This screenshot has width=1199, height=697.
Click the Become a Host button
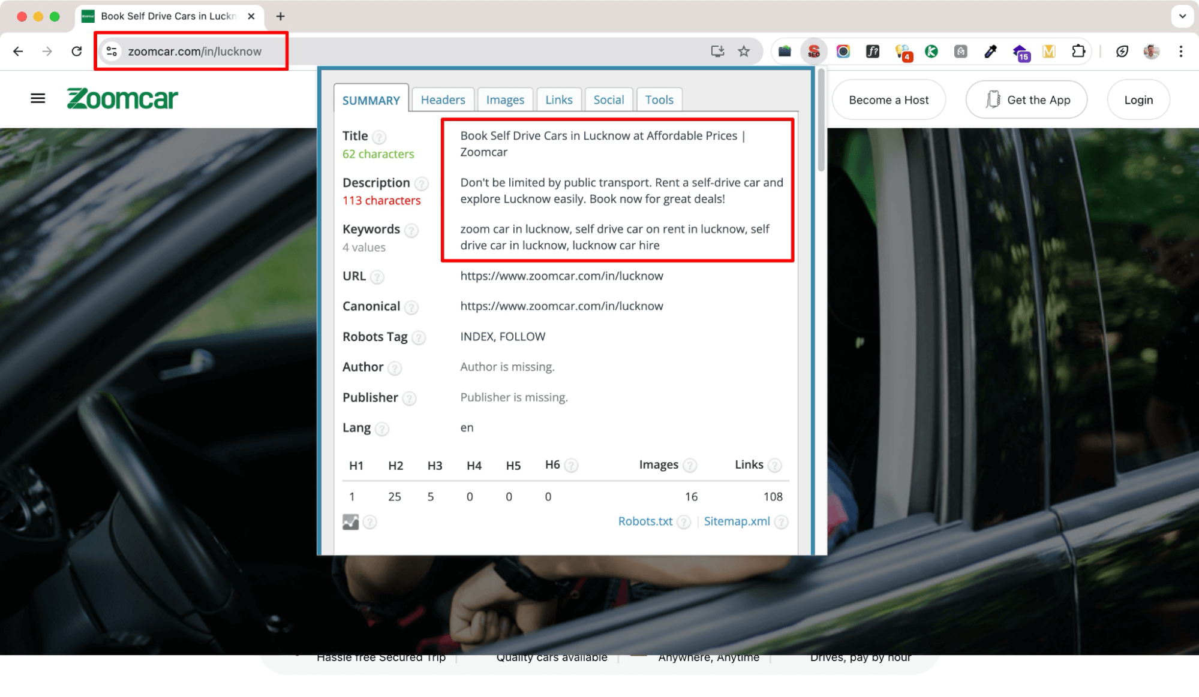(888, 99)
